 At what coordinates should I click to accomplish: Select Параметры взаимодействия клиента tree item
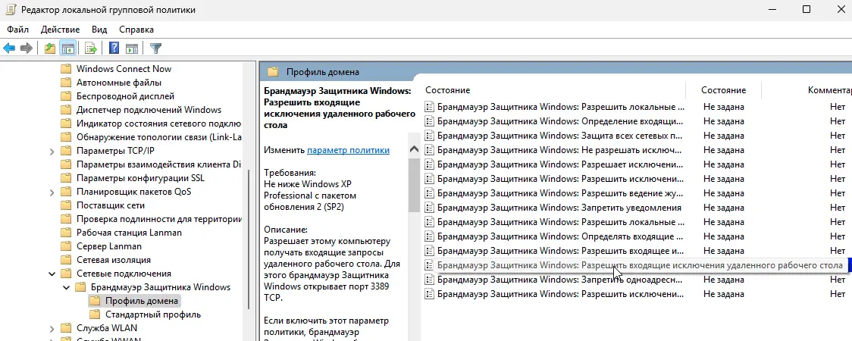click(x=158, y=164)
